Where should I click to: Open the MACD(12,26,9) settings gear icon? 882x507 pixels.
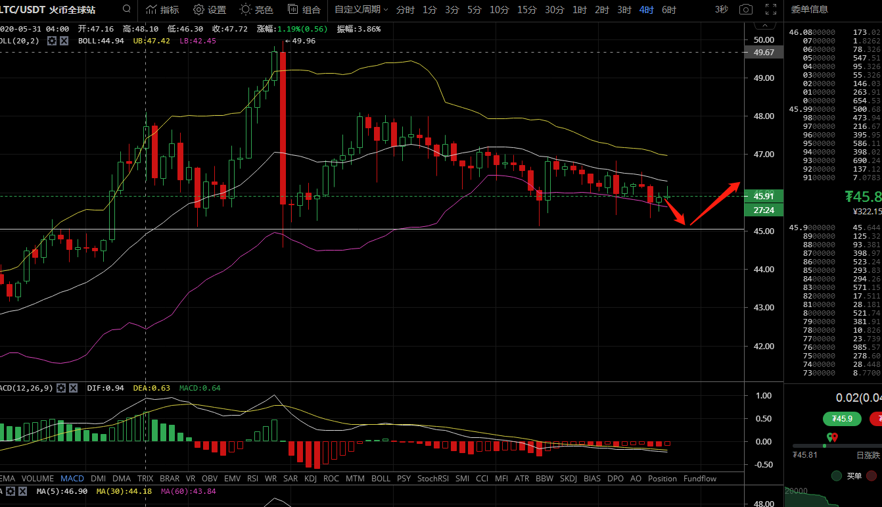(x=61, y=388)
